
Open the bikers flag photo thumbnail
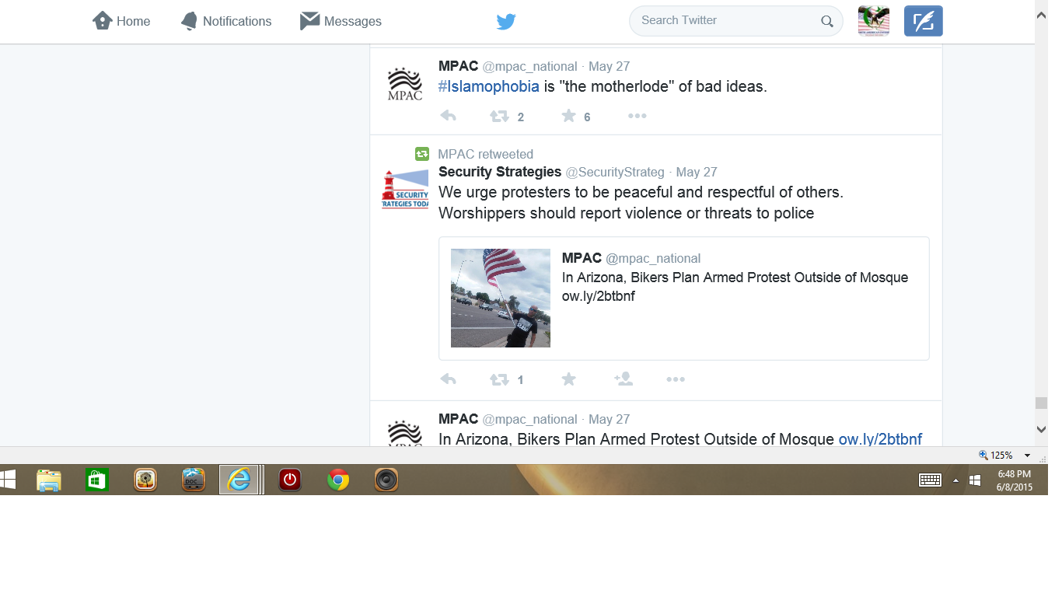pos(501,298)
